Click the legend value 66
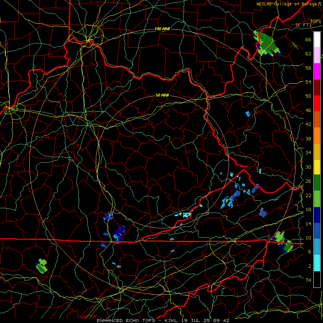The height and width of the screenshot is (323, 323). click(x=308, y=39)
